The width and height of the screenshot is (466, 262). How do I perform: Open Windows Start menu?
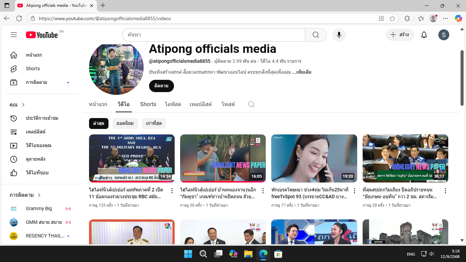(188, 254)
